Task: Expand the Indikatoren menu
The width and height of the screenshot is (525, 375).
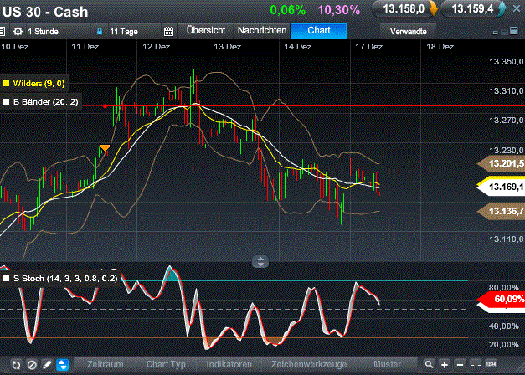Action: (229, 365)
